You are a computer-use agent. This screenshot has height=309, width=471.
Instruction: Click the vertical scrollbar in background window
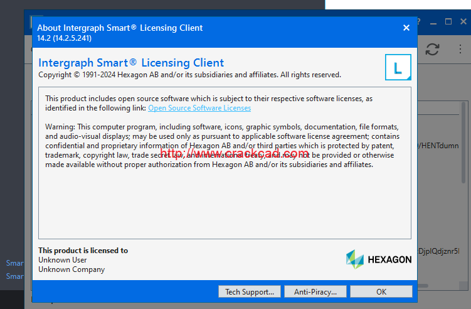coord(463,143)
